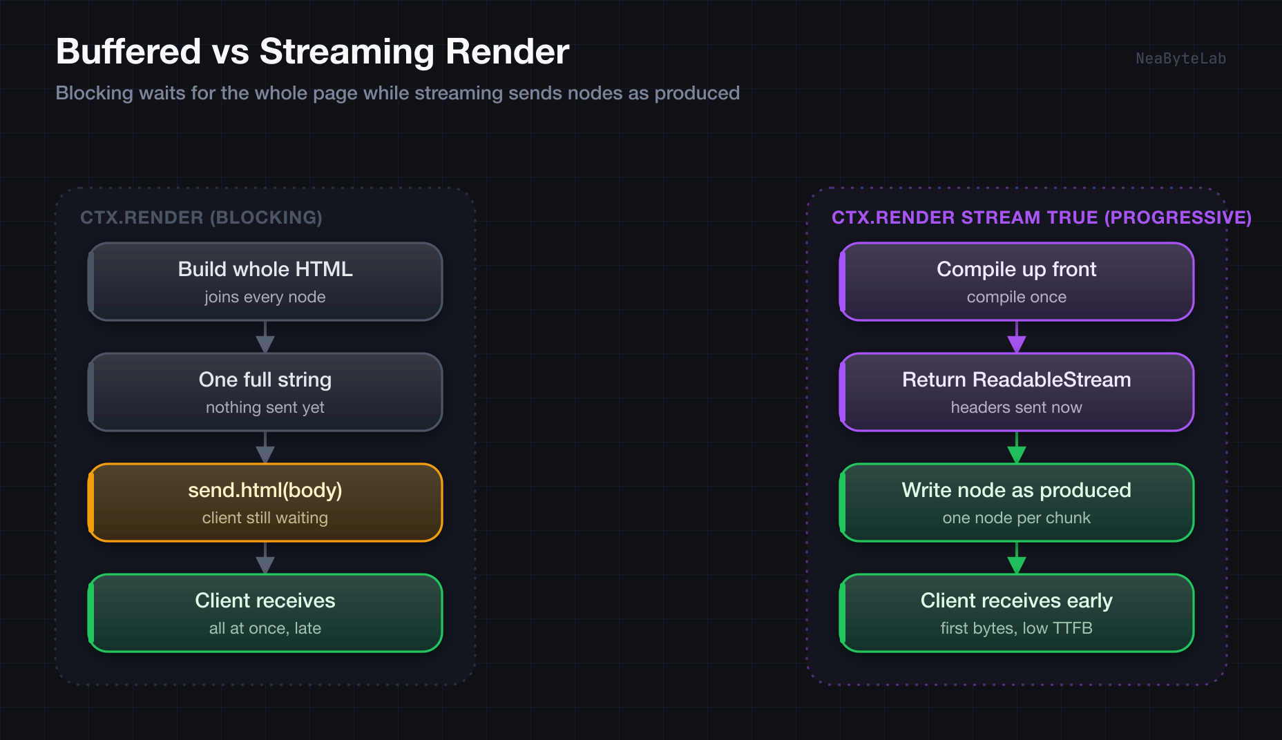Screen dimensions: 1282x740
Task: Click the 'headers sent now' caption
Action: click(x=1017, y=408)
